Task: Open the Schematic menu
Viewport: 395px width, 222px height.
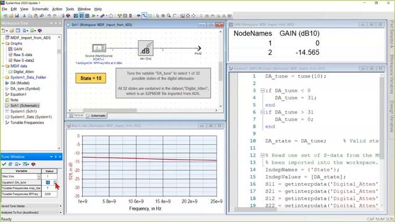Action: [x=40, y=9]
